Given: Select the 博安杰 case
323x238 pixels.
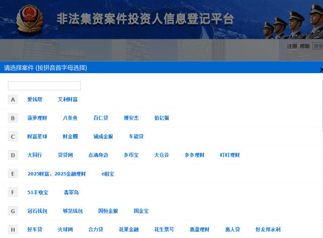Looking at the screenshot, I should click(x=131, y=118).
